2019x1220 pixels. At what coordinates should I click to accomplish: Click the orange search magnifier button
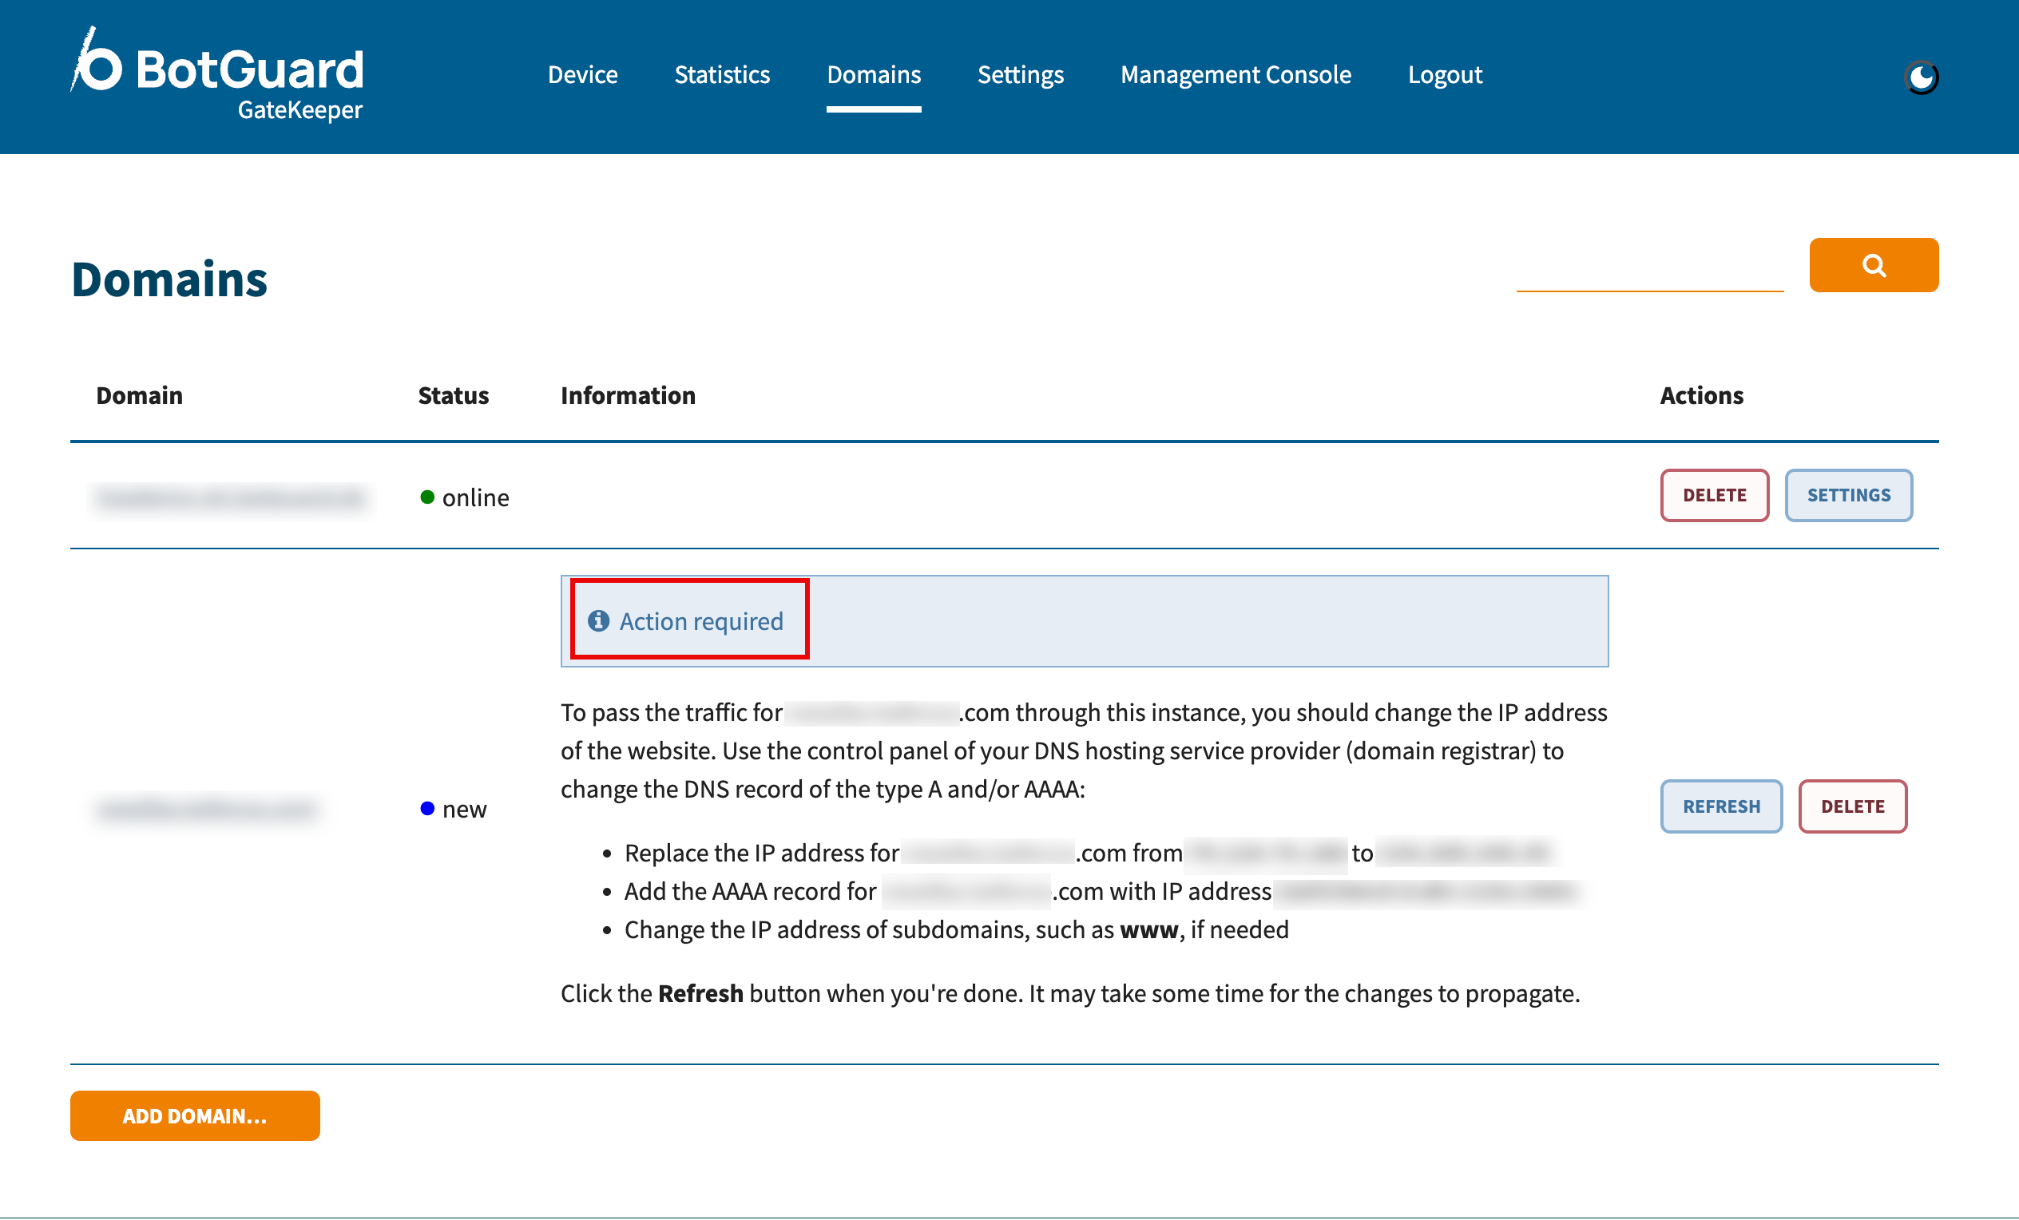[x=1873, y=264]
